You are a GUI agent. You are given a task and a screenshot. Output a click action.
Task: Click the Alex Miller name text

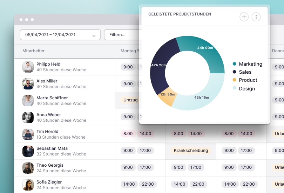click(47, 81)
